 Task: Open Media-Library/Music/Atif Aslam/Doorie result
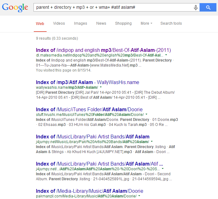pos(89,191)
